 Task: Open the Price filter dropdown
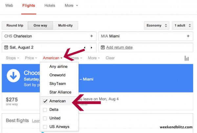[x=31, y=58]
